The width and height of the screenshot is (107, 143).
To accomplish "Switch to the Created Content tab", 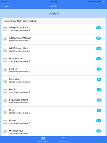I will coord(64,140).
